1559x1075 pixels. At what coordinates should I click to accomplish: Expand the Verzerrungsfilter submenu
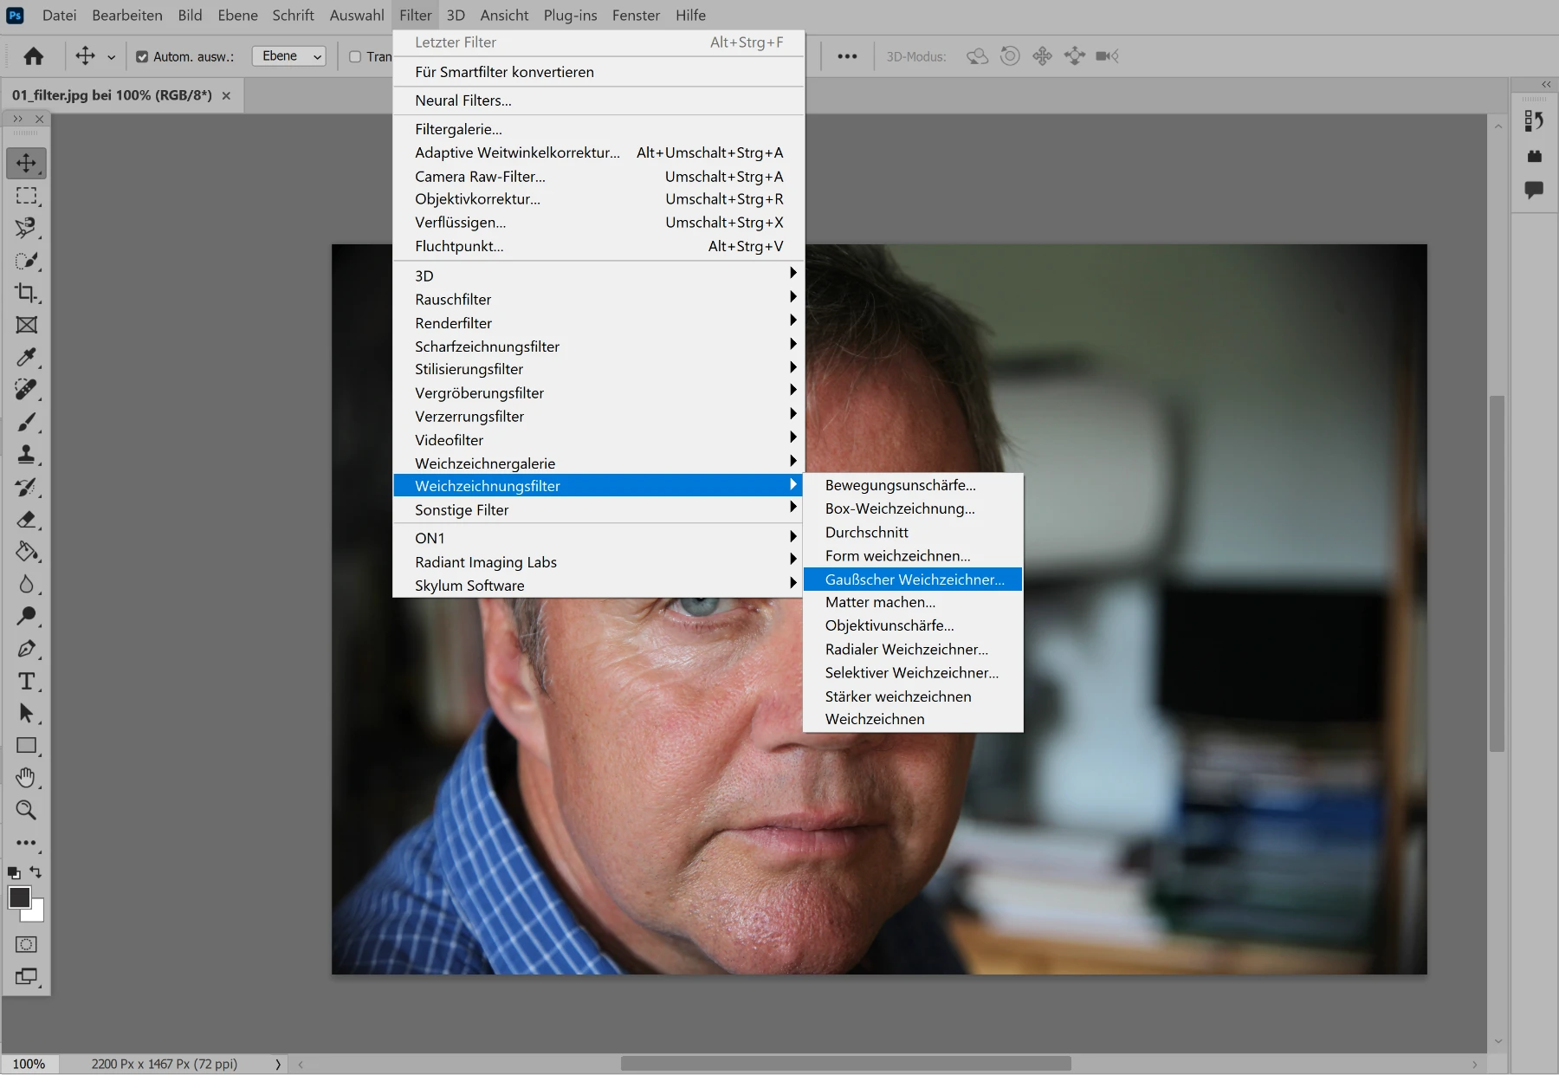tap(598, 416)
